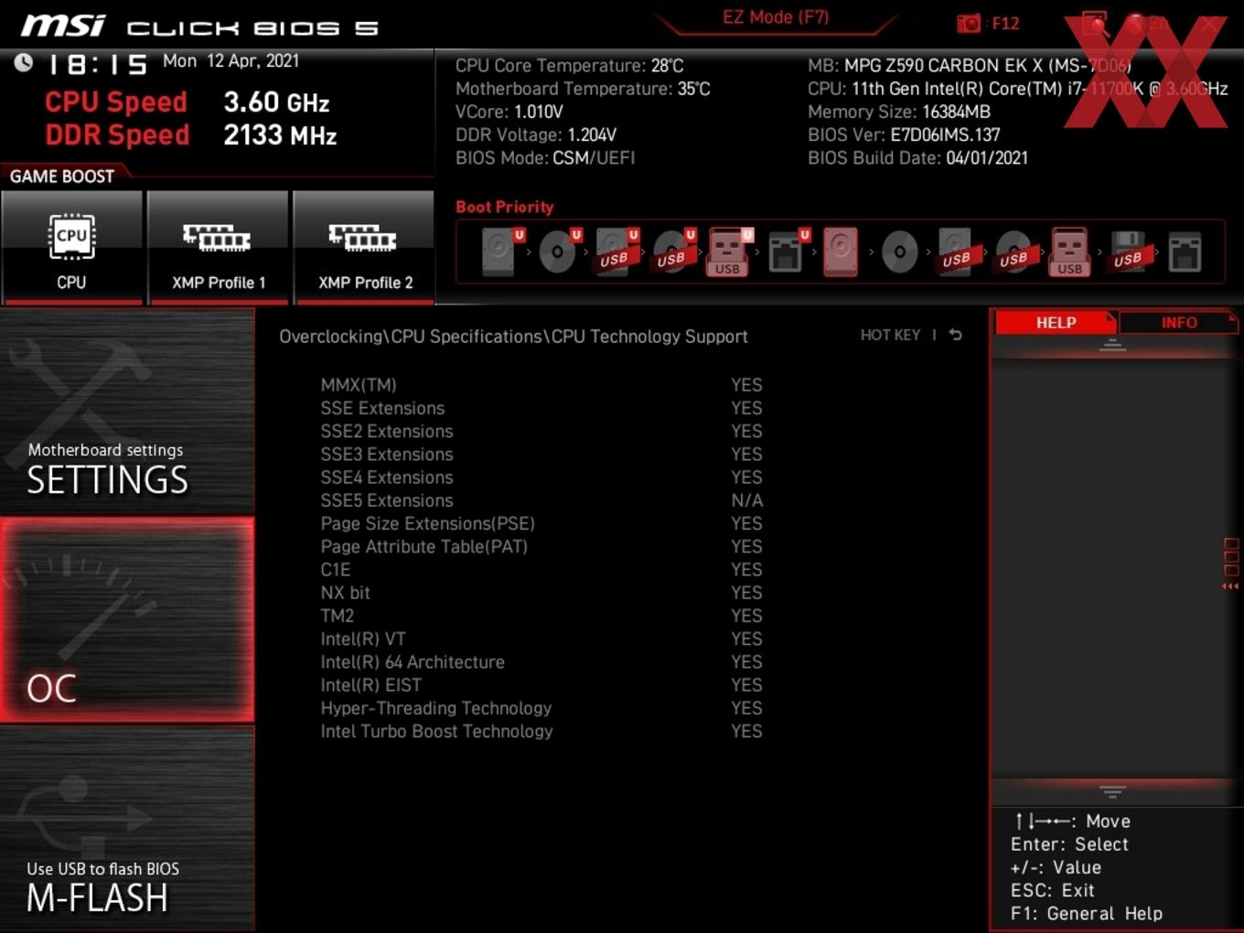
Task: Select the SSE3 Extensions row
Action: (x=542, y=455)
